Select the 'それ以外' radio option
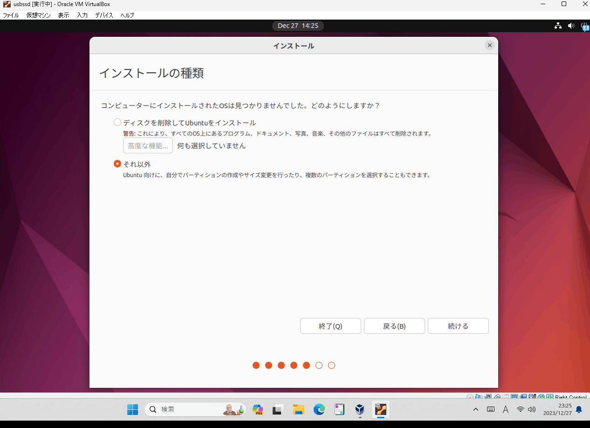The image size is (590, 428). 117,164
